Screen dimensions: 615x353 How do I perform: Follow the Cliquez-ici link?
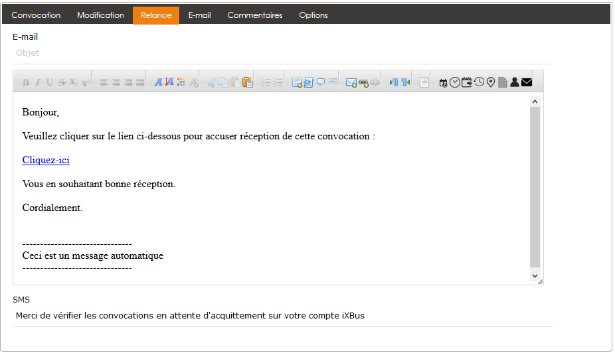pyautogui.click(x=46, y=160)
